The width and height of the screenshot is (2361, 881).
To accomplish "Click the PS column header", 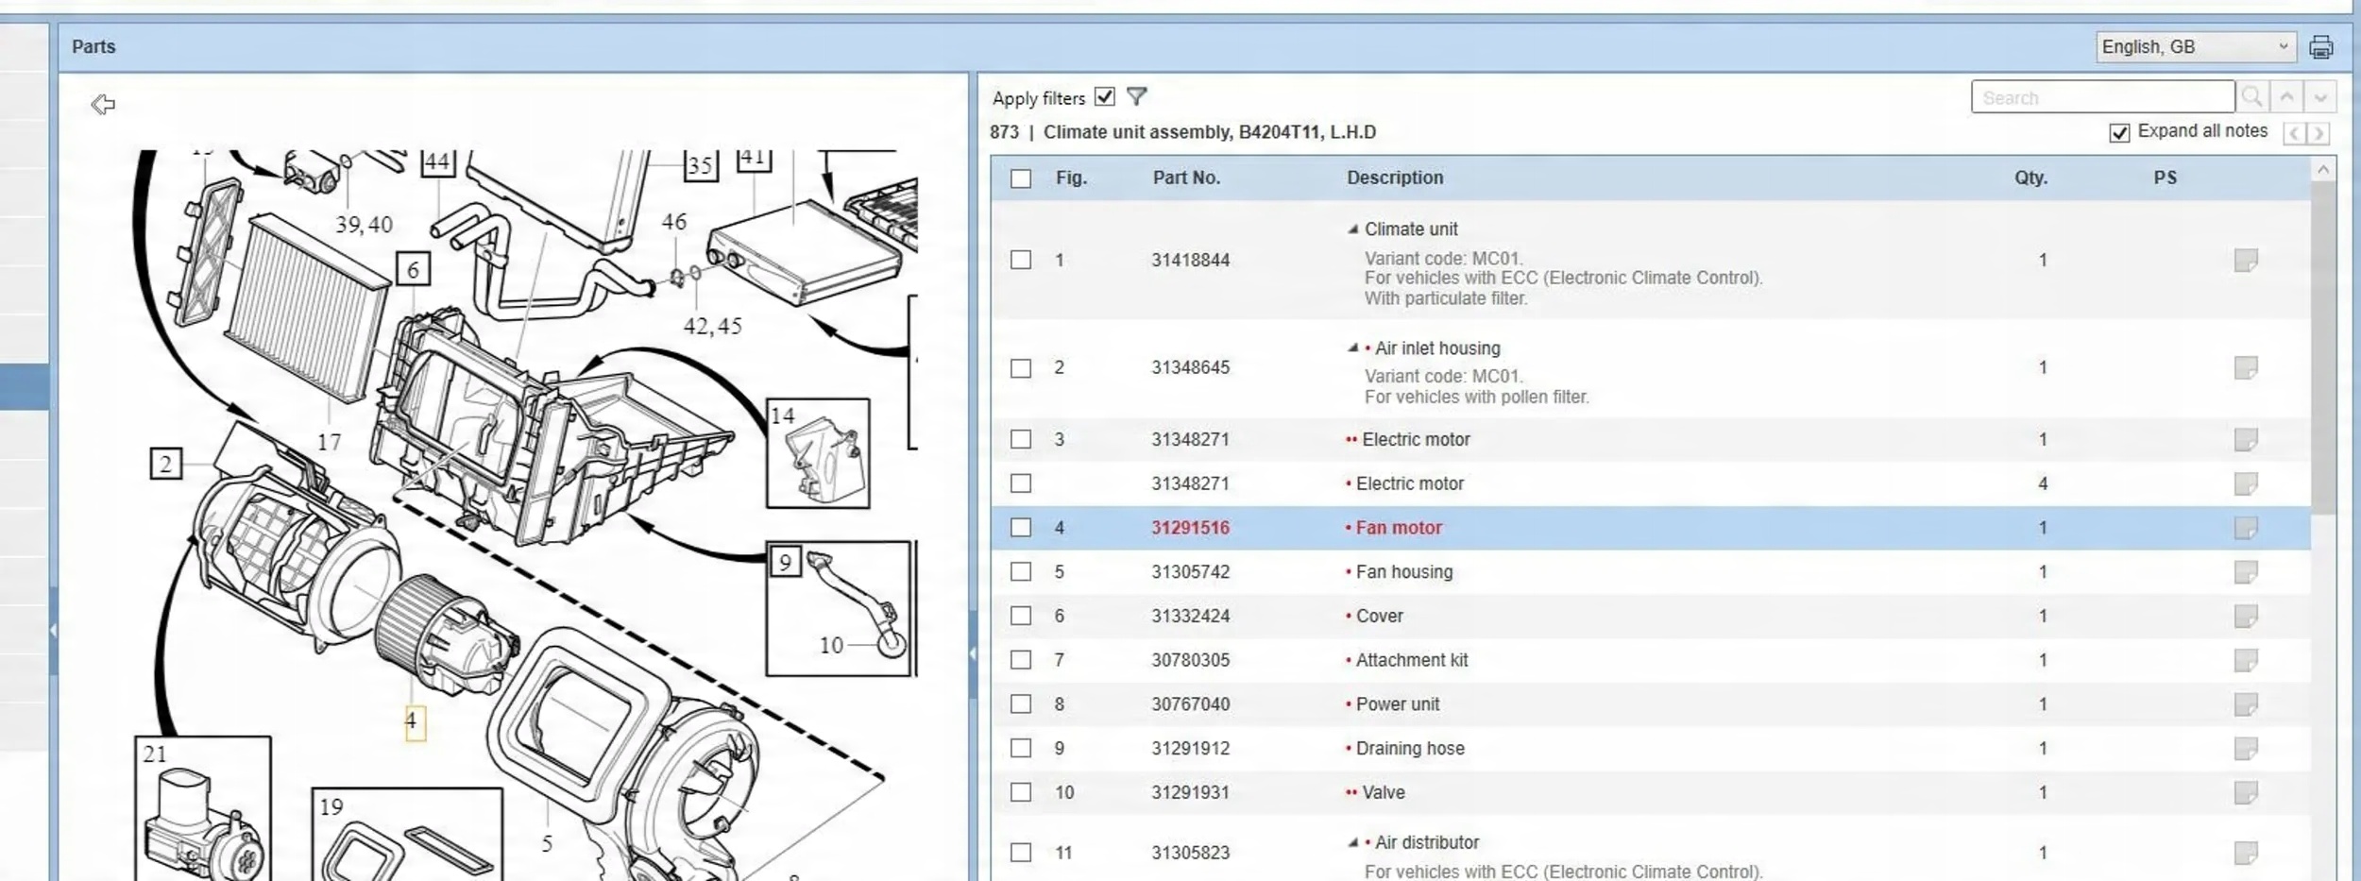I will pos(2166,178).
